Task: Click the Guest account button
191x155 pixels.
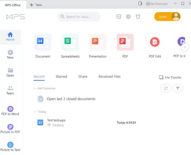Action: pos(167,17)
